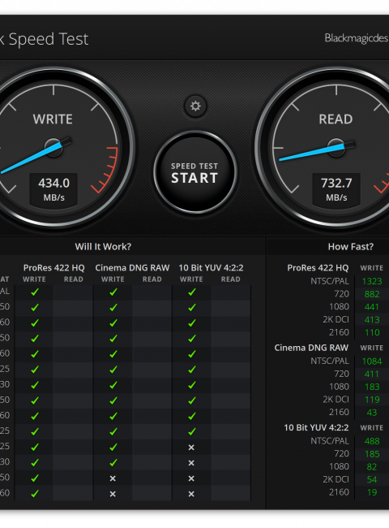
Task: Click the 19 write value
Action: 372,492
